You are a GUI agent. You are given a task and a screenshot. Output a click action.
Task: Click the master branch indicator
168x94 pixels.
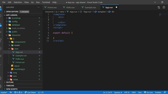(4, 92)
